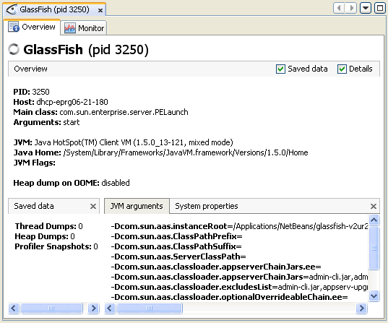Click the appserverChainJars.ee argument line
This screenshot has height=323, width=388.
[x=216, y=267]
